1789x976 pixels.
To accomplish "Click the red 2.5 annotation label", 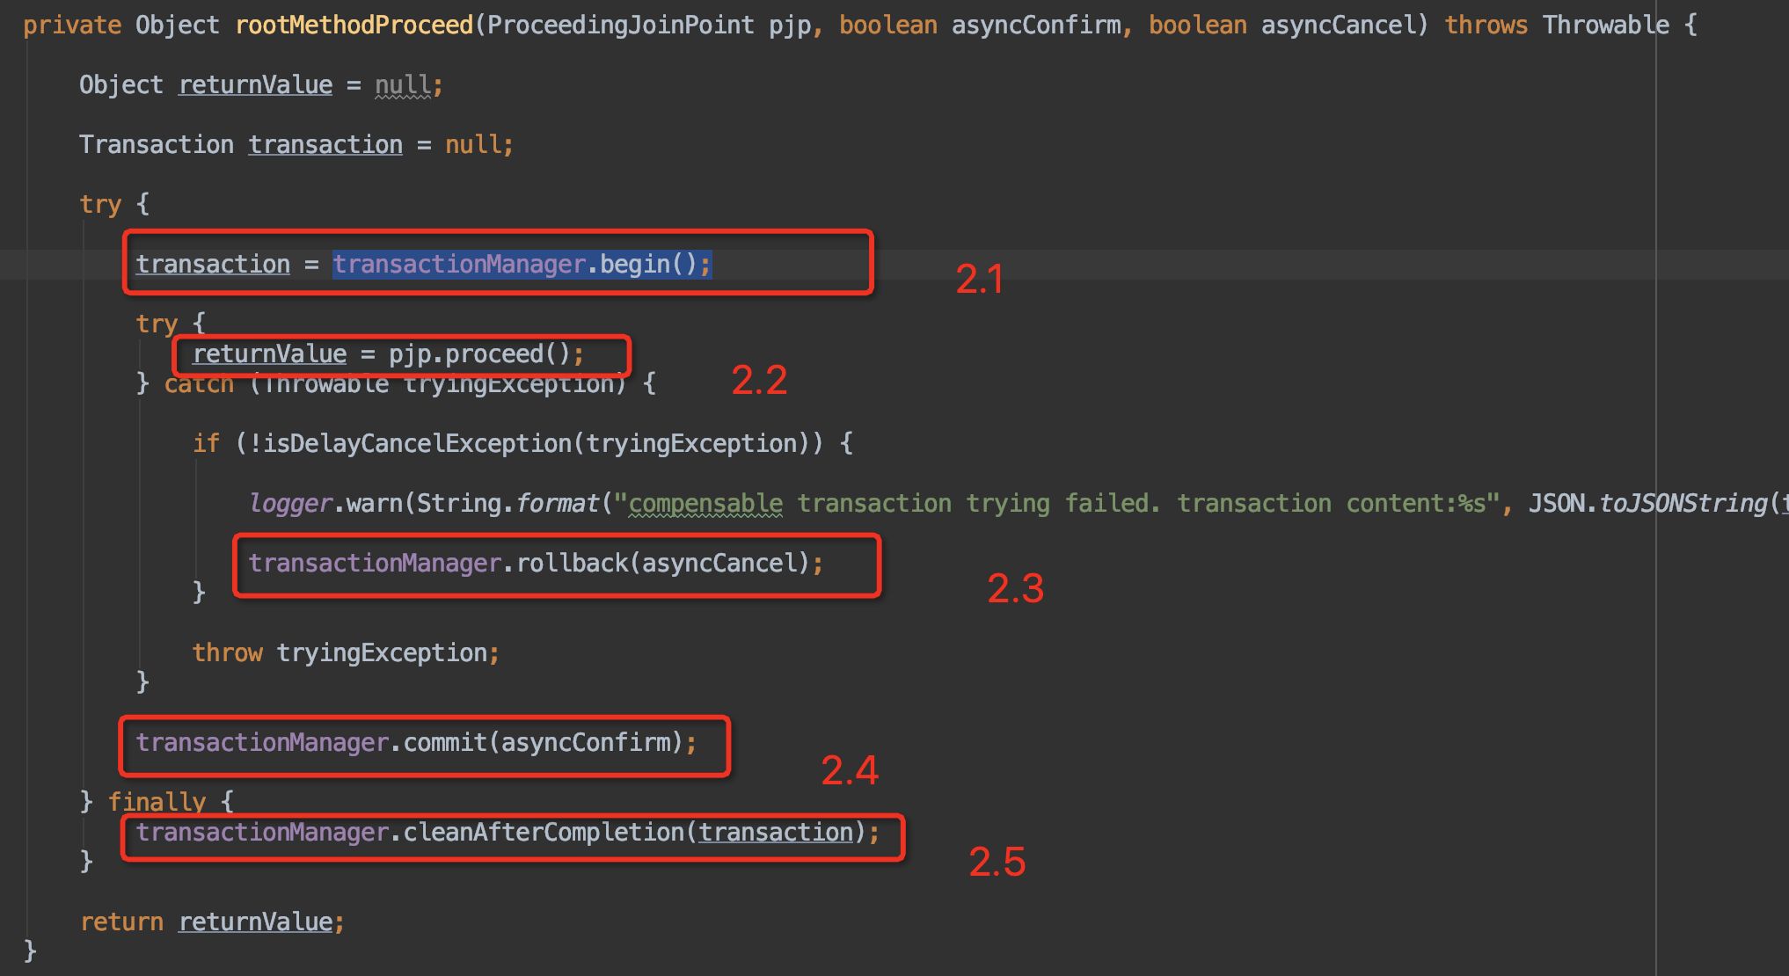I will click(x=997, y=862).
